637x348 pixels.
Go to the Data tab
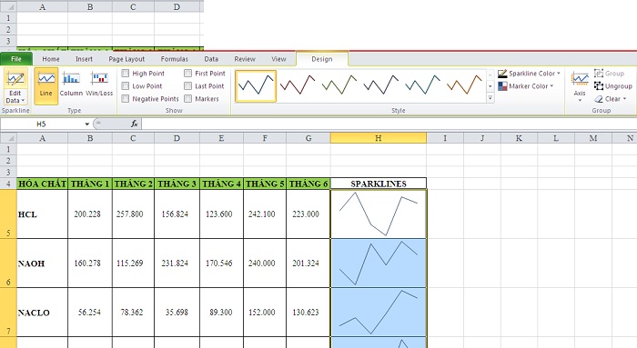[211, 59]
